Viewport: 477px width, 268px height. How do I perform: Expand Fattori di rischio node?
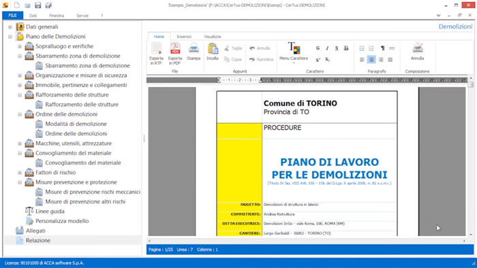click(x=20, y=173)
